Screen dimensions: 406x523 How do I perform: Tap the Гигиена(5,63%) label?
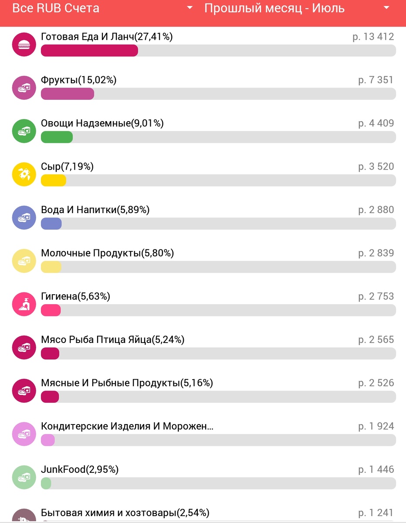tap(75, 297)
